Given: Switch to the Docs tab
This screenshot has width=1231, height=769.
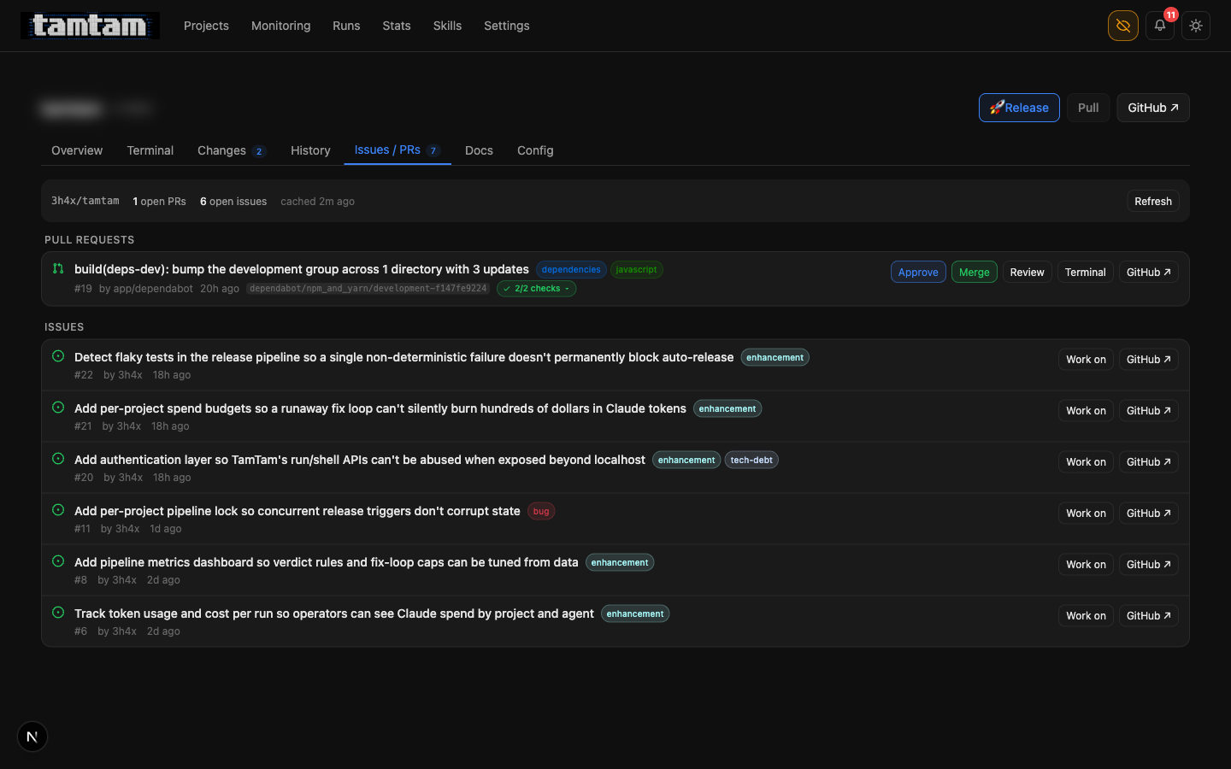Looking at the screenshot, I should (479, 150).
